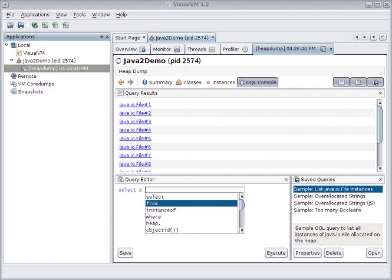Switch to the Threads tab
392x280 pixels.
[197, 50]
